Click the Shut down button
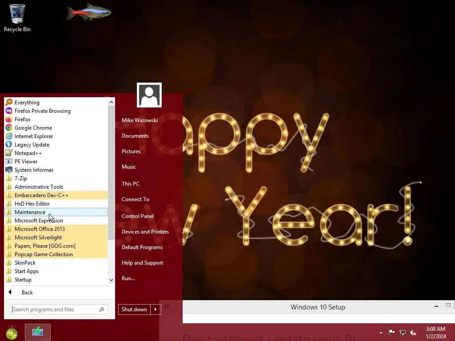This screenshot has width=455, height=341. (x=134, y=309)
